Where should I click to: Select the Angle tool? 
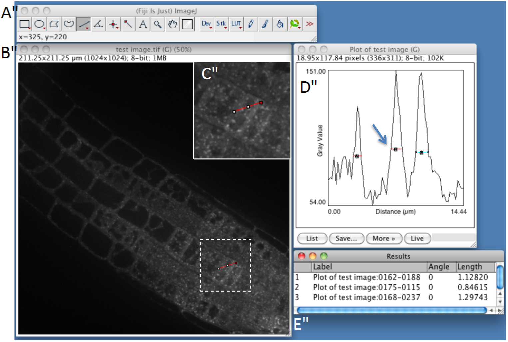coord(98,24)
